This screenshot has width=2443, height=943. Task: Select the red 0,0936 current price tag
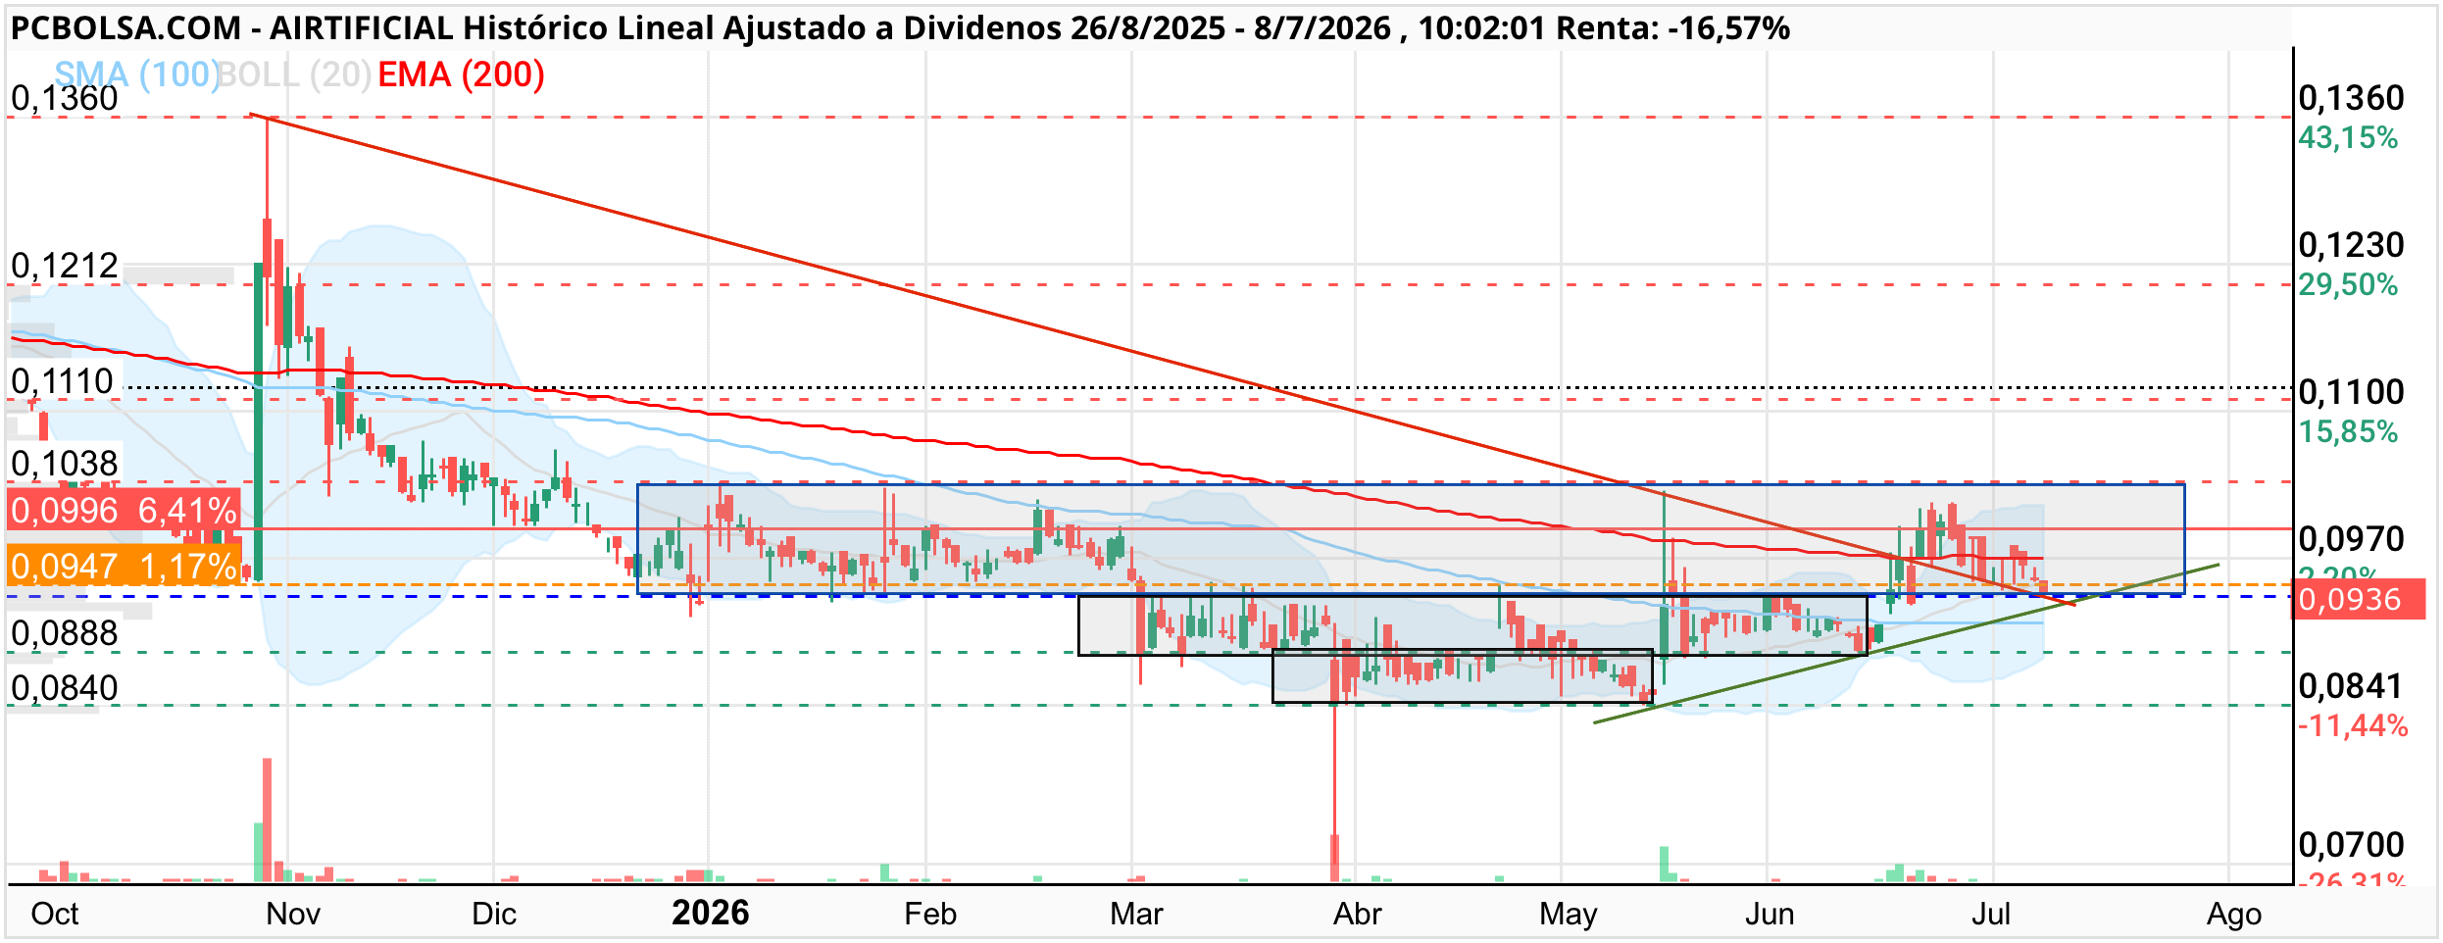2358,599
